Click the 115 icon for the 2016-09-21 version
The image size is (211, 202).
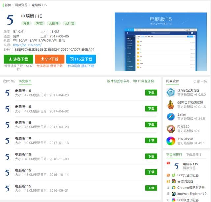[7, 189]
